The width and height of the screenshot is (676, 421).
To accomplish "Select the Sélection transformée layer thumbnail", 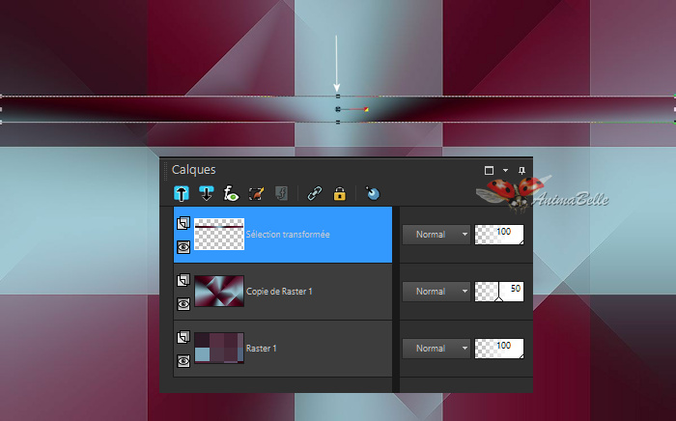I will pos(219,234).
